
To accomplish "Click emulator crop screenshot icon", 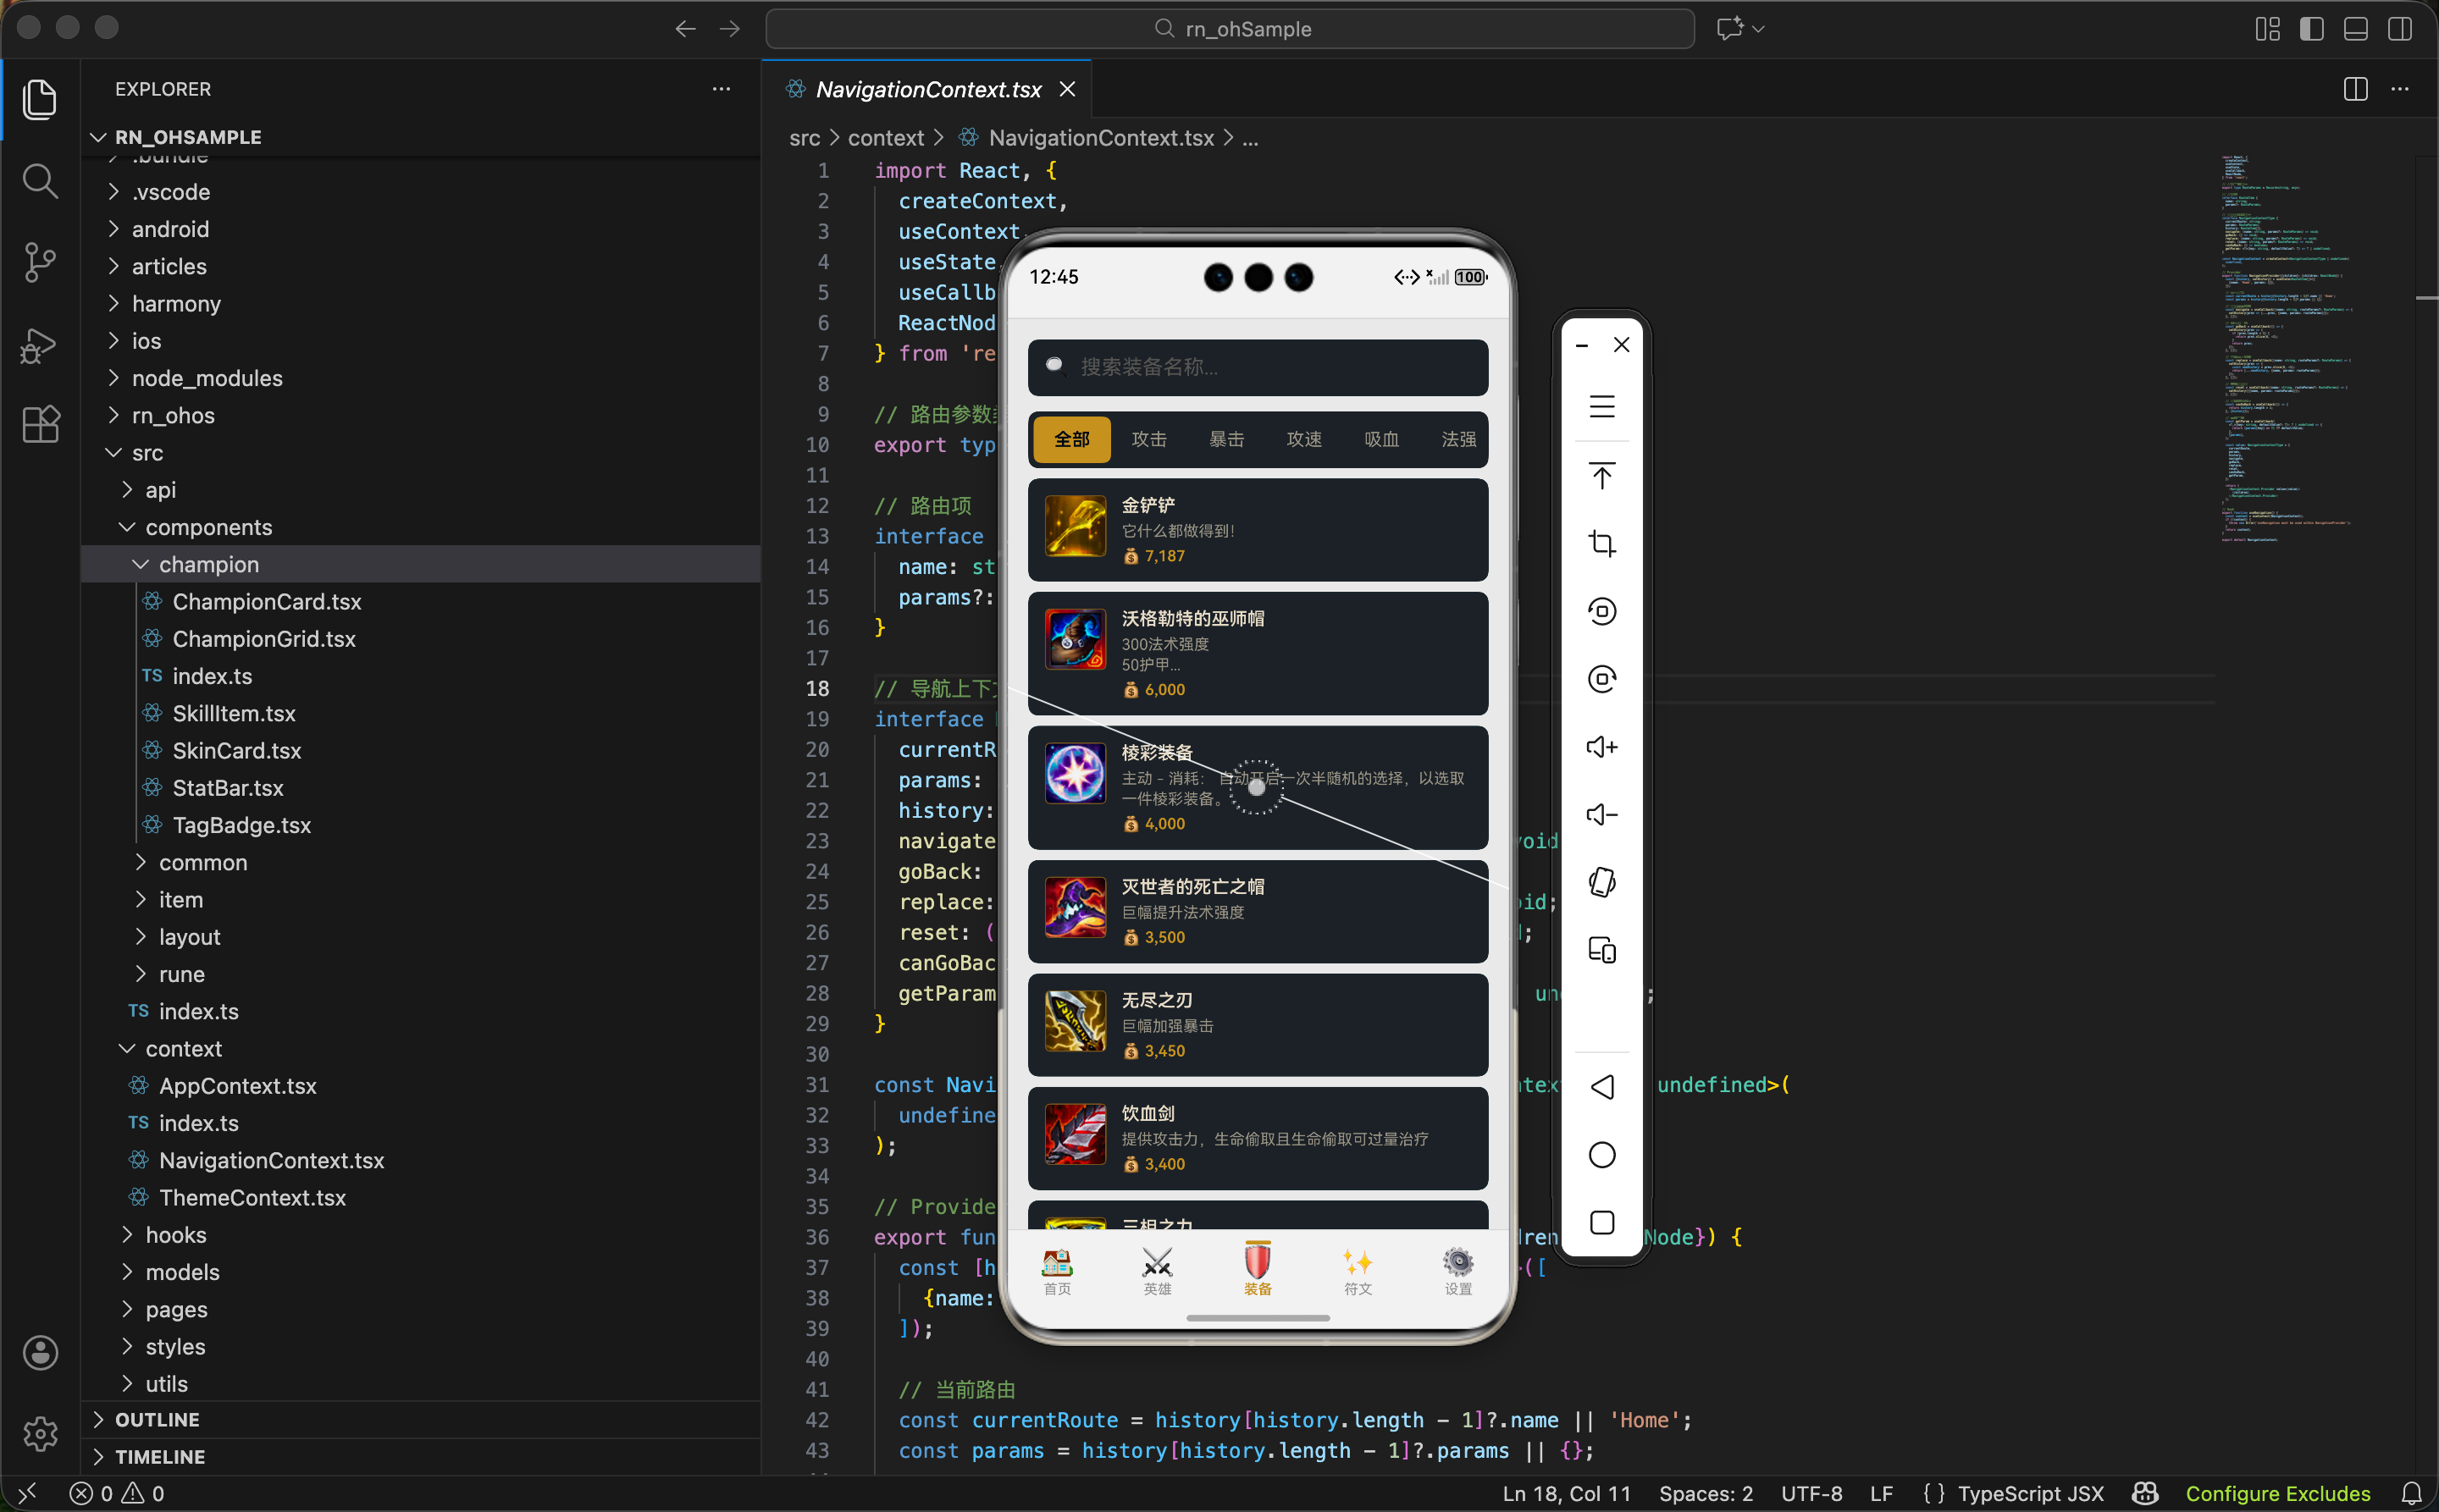I will (1601, 543).
